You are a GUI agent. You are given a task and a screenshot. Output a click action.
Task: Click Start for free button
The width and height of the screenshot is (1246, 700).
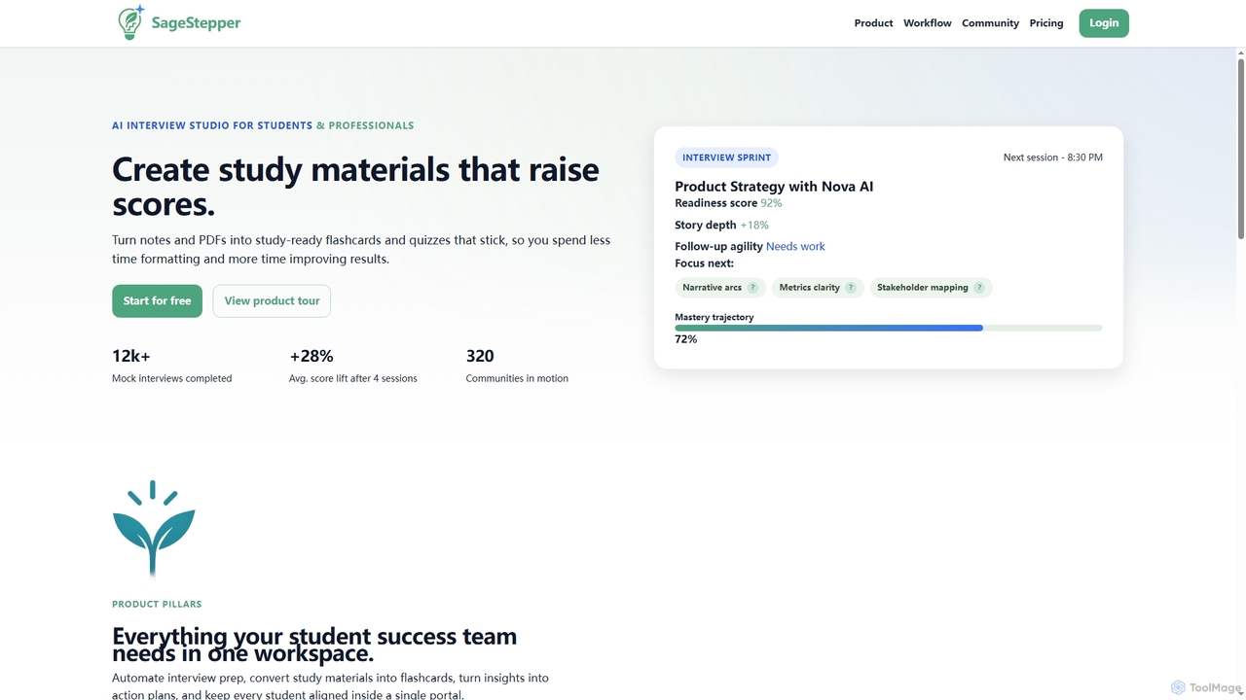[x=157, y=301]
